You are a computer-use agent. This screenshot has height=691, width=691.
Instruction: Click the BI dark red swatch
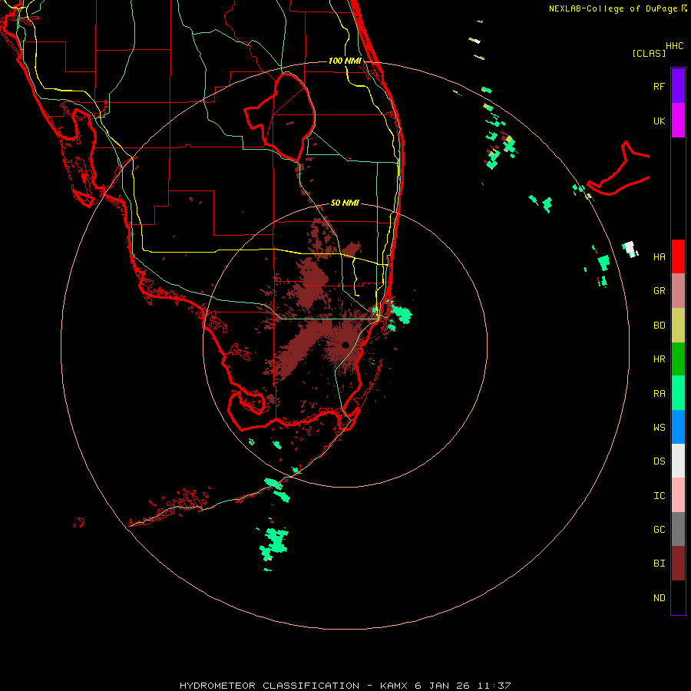pos(678,564)
